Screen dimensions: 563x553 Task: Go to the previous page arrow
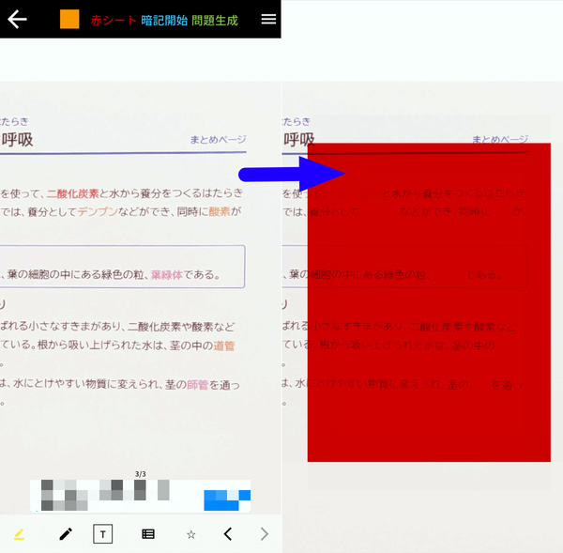228,534
